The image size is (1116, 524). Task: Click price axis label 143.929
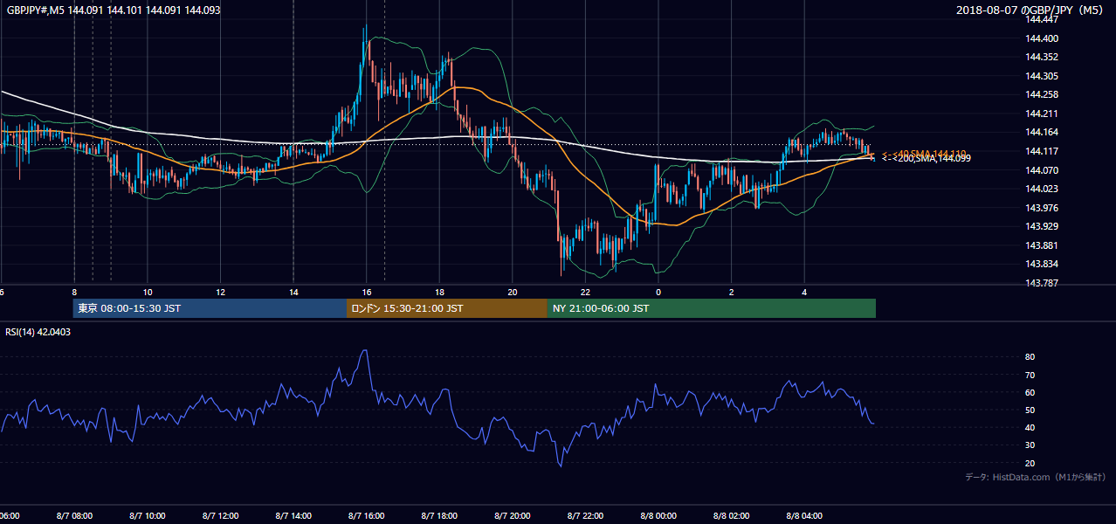[1043, 226]
